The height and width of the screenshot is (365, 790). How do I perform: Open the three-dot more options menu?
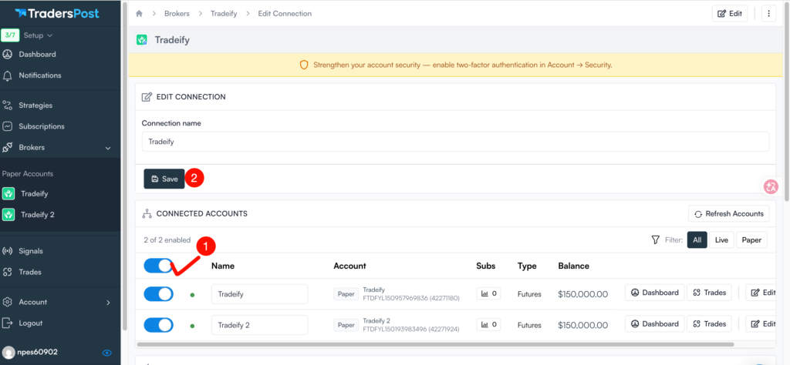coord(768,14)
